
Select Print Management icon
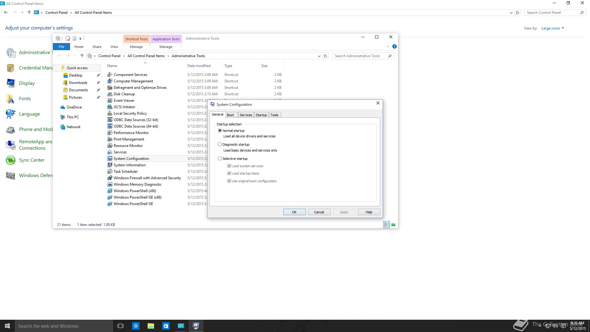click(110, 139)
